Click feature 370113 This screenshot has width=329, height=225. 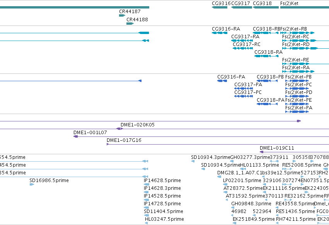coord(266,200)
